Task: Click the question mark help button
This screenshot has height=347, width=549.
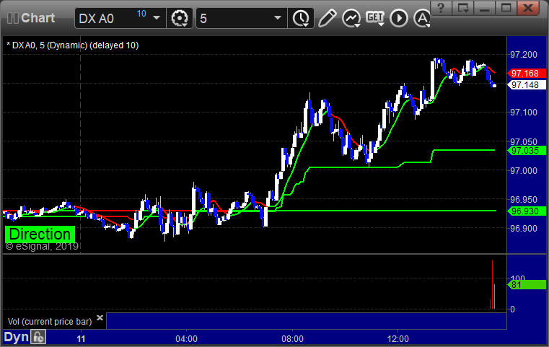Action: click(x=442, y=9)
